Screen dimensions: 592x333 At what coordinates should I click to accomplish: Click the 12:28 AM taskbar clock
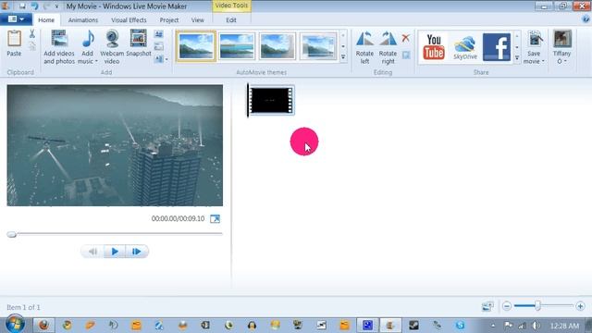point(564,326)
